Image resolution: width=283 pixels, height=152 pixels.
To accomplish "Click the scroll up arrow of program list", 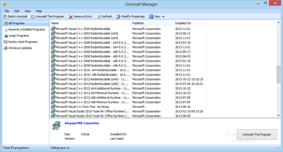I will tap(278, 23).
